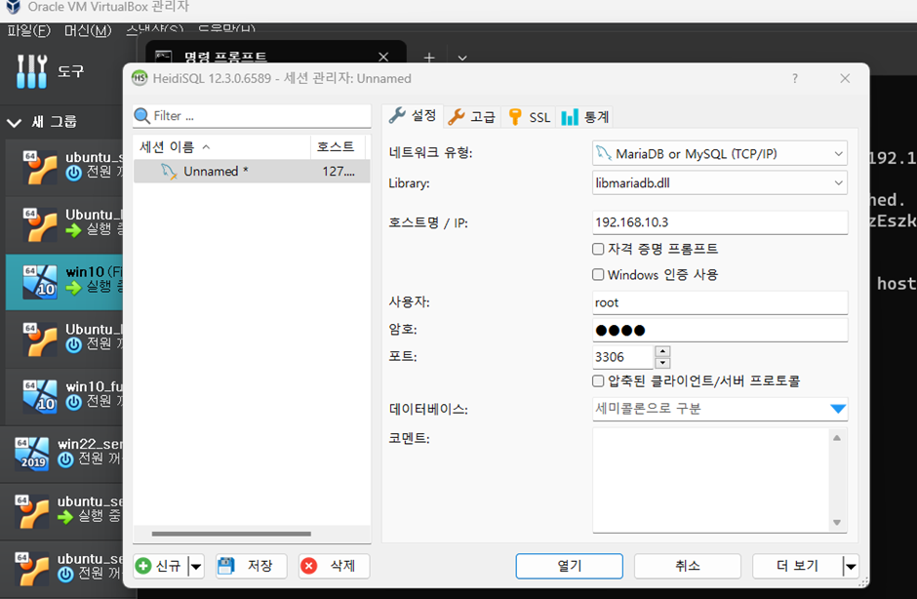Open the 더 보기 dropdown arrow
This screenshot has width=917, height=599.
click(851, 566)
